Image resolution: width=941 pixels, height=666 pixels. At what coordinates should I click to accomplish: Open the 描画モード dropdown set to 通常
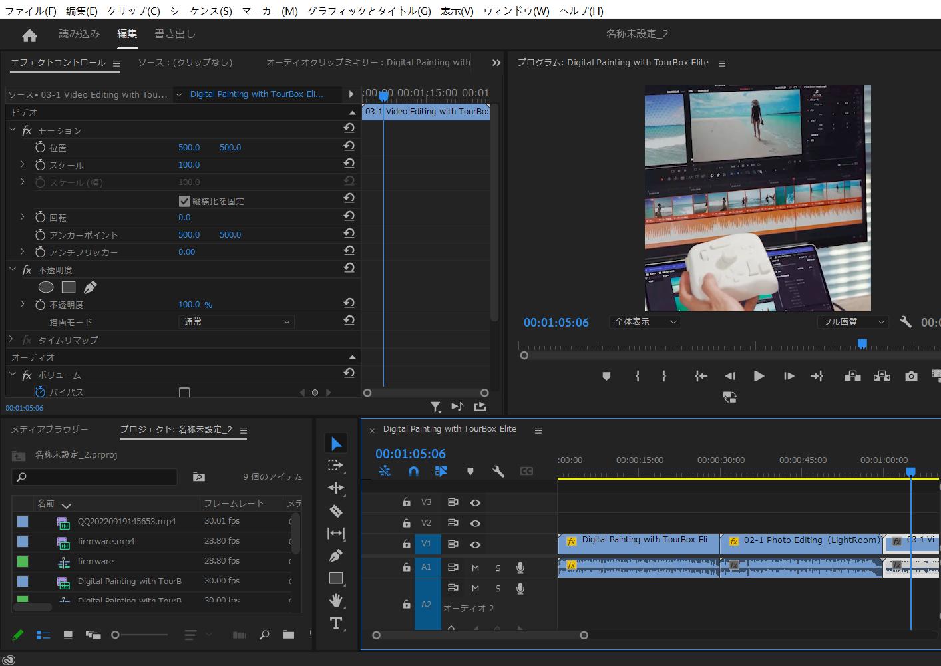pos(236,321)
